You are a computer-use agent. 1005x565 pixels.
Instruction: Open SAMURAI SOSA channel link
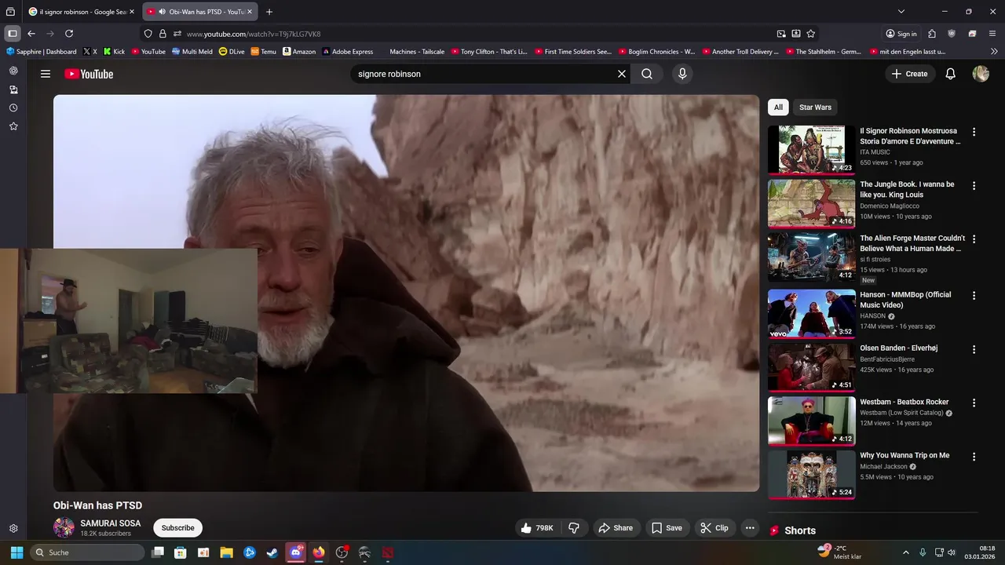coord(111,523)
